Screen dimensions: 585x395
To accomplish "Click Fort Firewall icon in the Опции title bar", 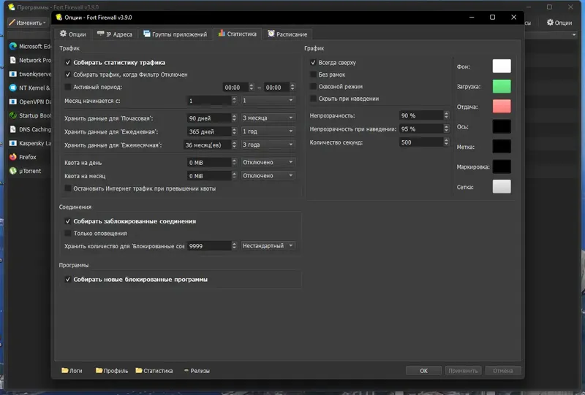I will pos(58,17).
